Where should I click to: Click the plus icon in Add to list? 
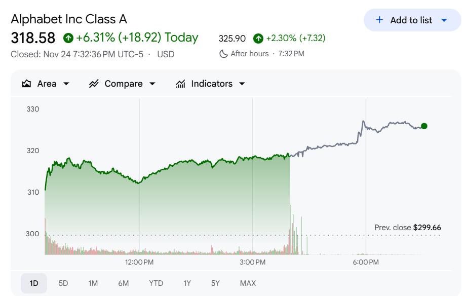pyautogui.click(x=379, y=20)
